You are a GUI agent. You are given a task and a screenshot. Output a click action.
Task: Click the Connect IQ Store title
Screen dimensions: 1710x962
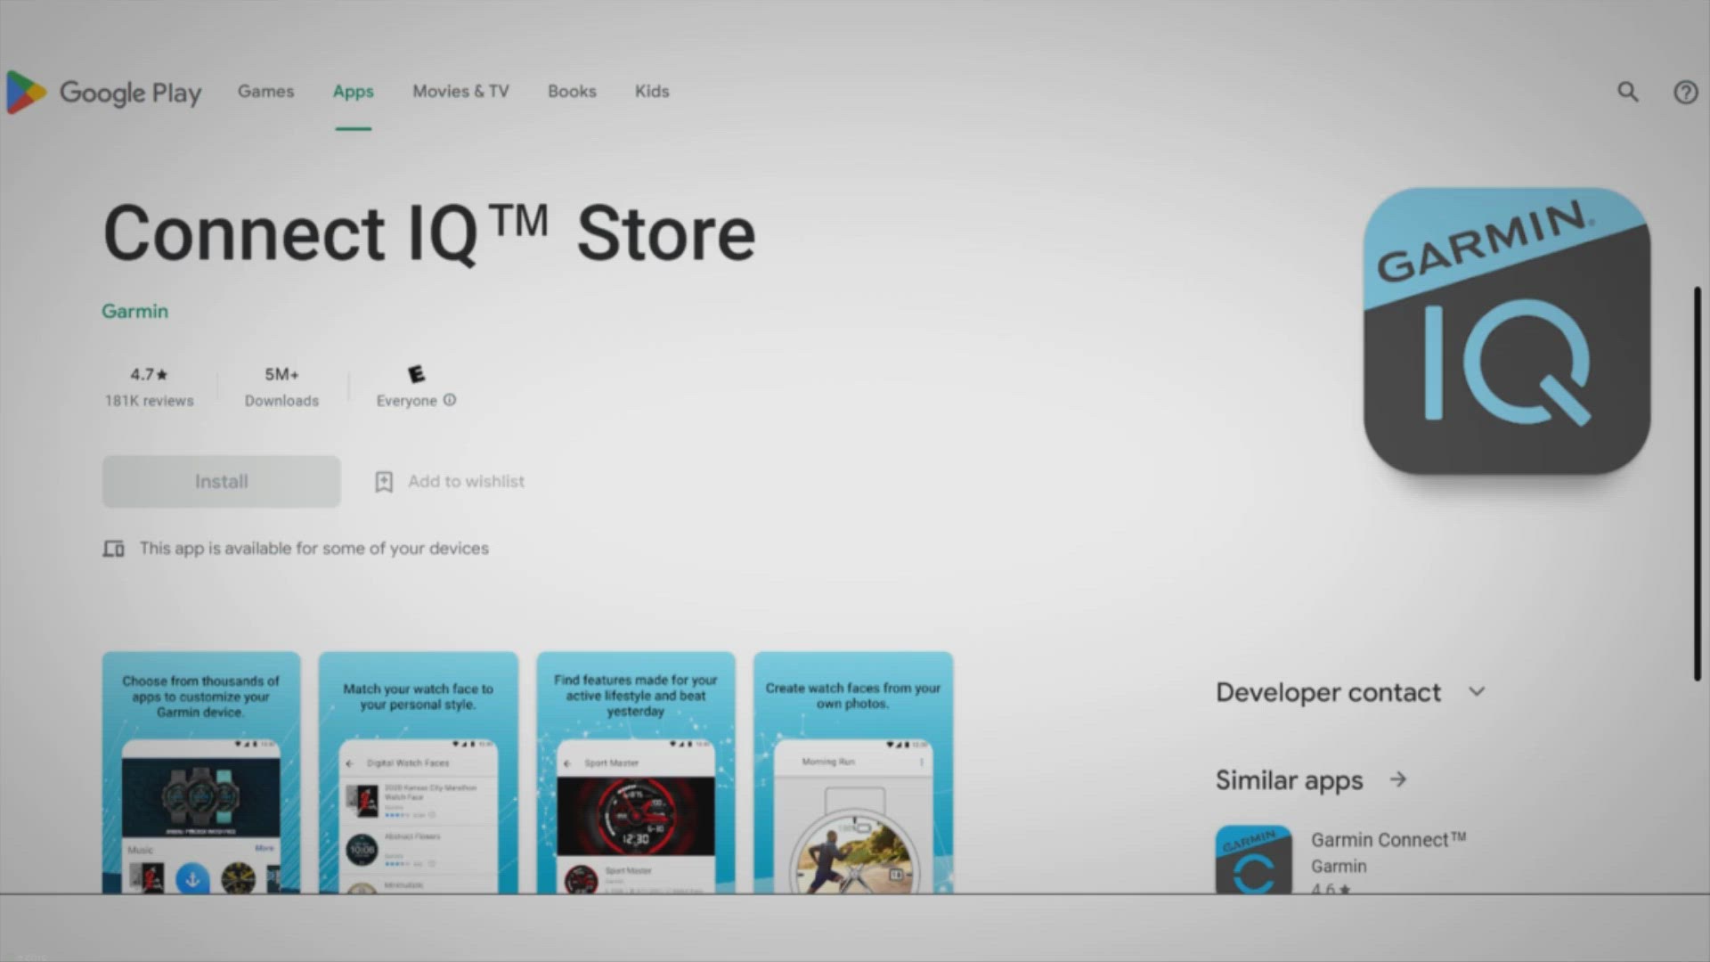coord(429,233)
